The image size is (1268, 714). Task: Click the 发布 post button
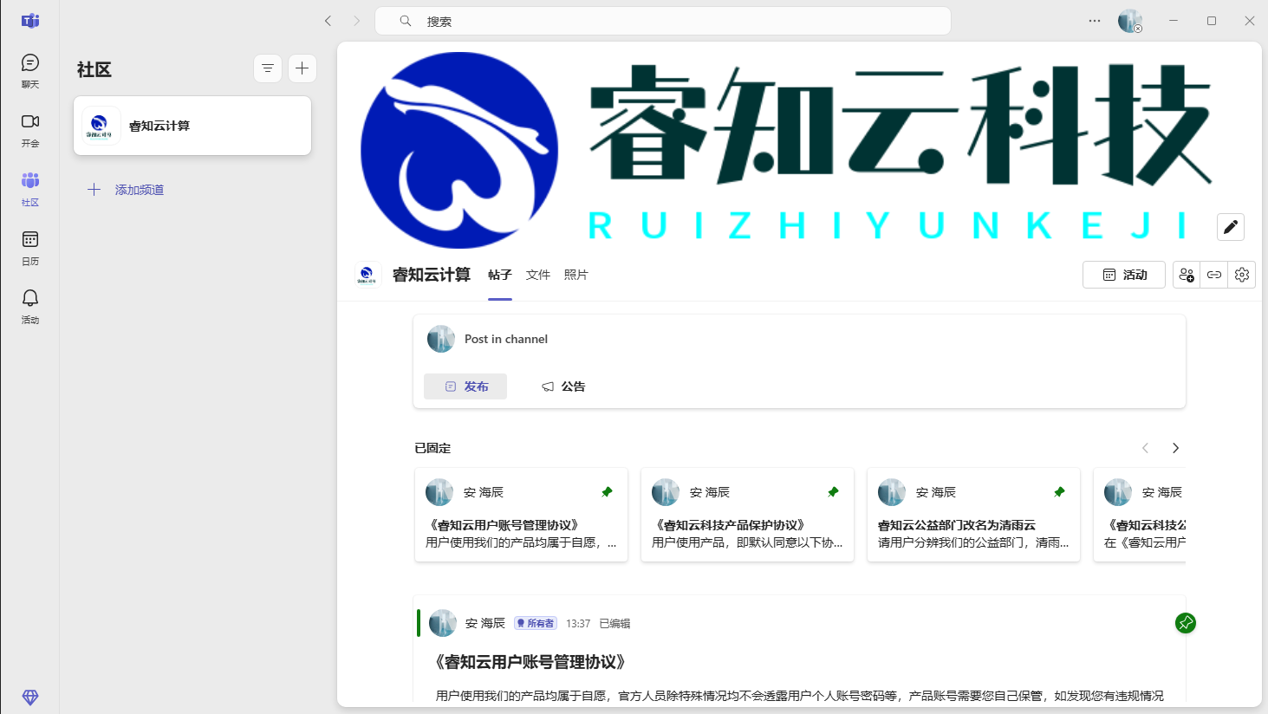(x=465, y=386)
